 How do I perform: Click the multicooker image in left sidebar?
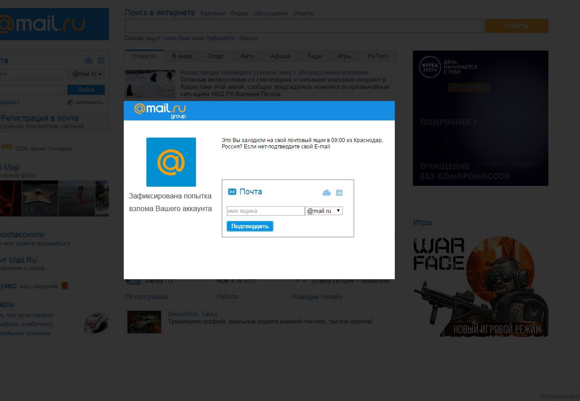click(x=96, y=323)
